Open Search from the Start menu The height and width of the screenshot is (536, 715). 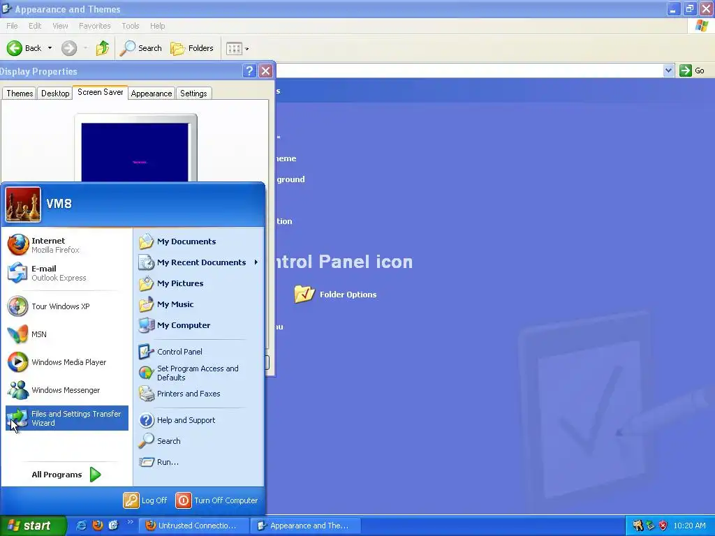199,441
